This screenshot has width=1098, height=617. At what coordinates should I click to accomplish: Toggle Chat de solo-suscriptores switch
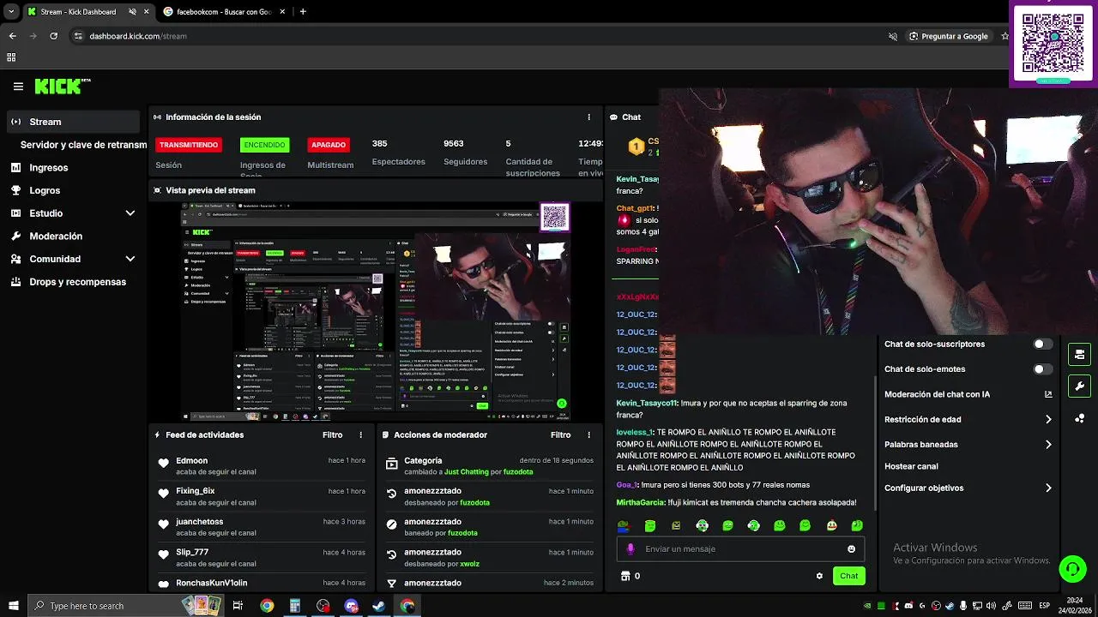1041,344
